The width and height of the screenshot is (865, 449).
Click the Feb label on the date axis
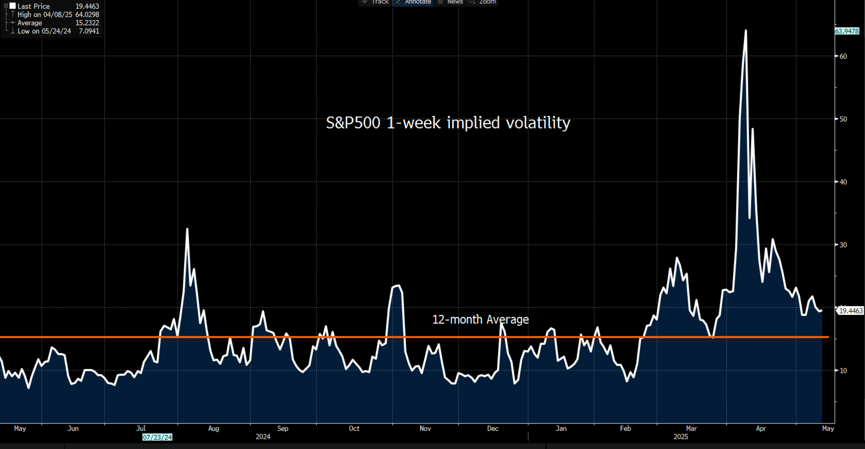click(x=625, y=428)
